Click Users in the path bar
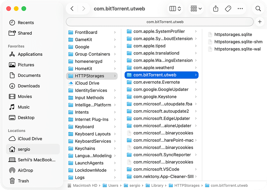267x190 pixels. coord(112,185)
